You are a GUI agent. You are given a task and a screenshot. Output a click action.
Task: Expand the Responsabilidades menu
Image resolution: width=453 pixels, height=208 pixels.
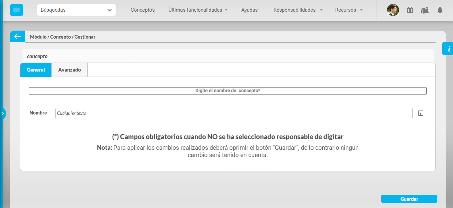pos(298,10)
